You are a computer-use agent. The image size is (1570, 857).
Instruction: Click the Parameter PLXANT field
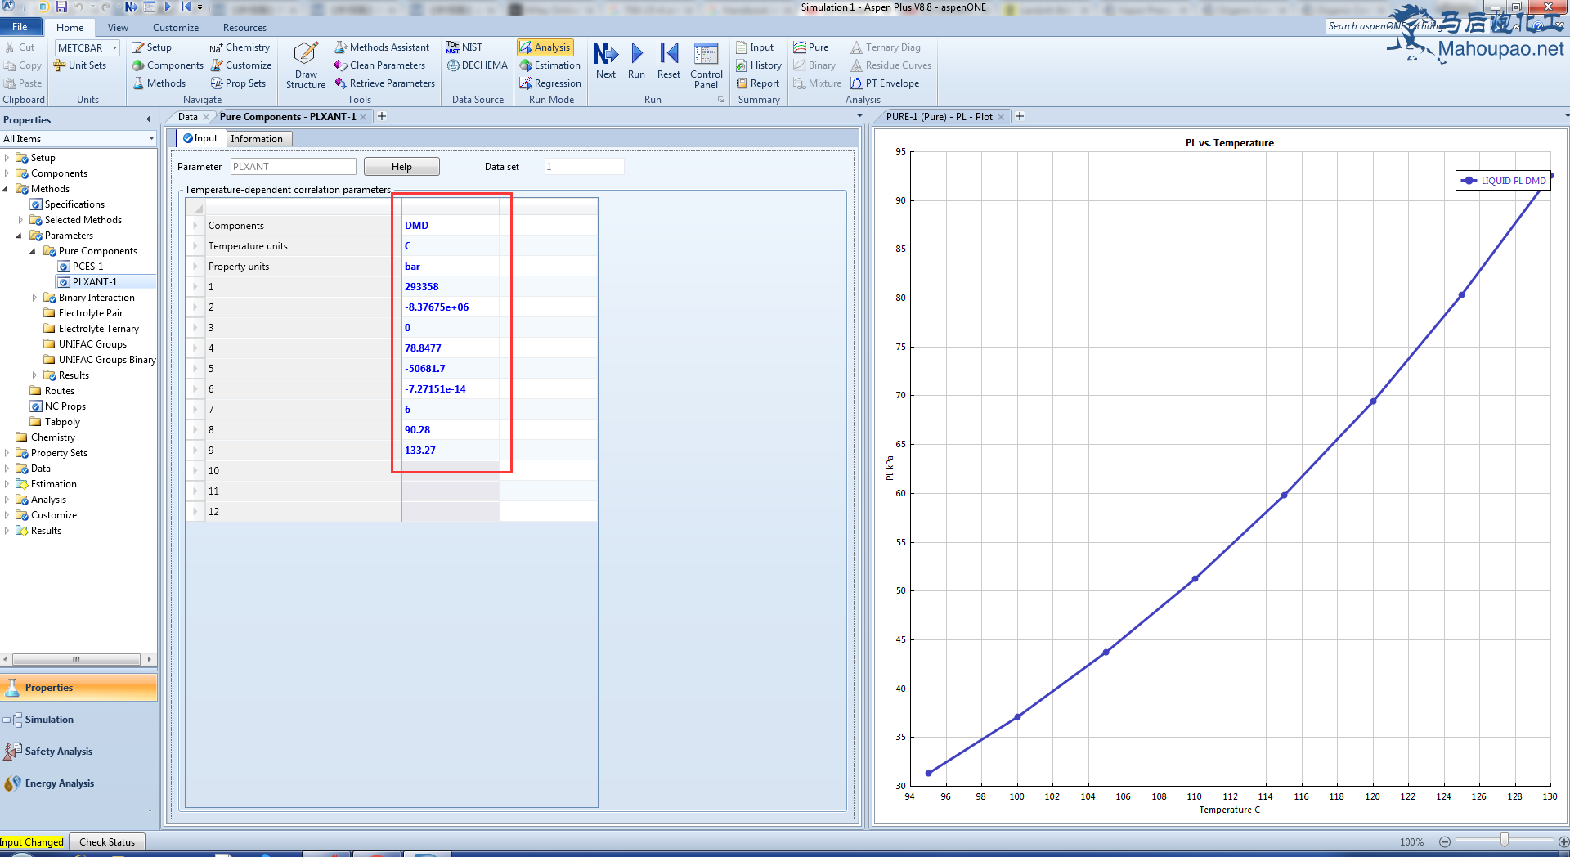(293, 167)
